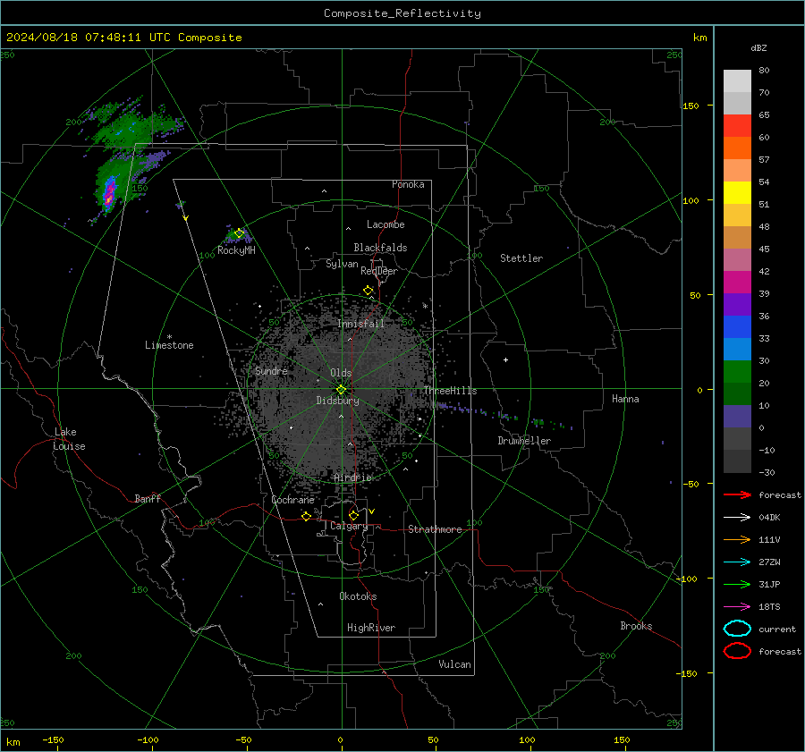Click the 18TS legend label

pos(769,607)
